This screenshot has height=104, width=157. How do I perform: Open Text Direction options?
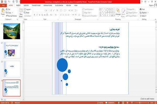tap(88, 9)
